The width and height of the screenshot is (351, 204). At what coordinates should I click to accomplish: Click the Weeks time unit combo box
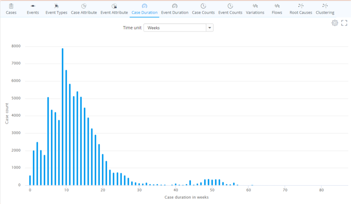179,28
